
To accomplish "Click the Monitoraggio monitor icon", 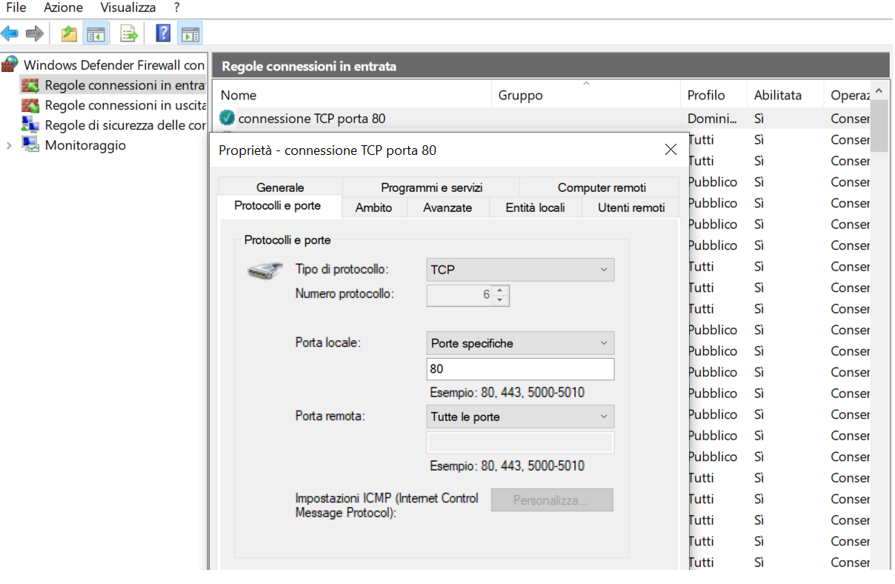I will 30,145.
